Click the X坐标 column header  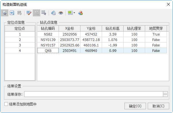[70, 28]
